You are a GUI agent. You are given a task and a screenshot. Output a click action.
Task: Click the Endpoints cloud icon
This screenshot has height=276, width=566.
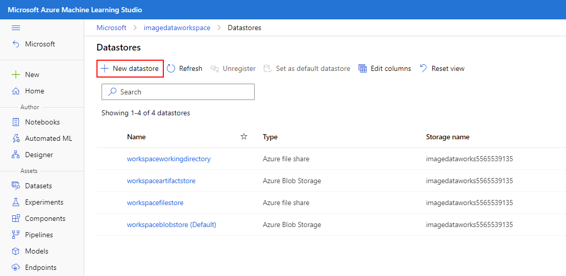click(16, 268)
